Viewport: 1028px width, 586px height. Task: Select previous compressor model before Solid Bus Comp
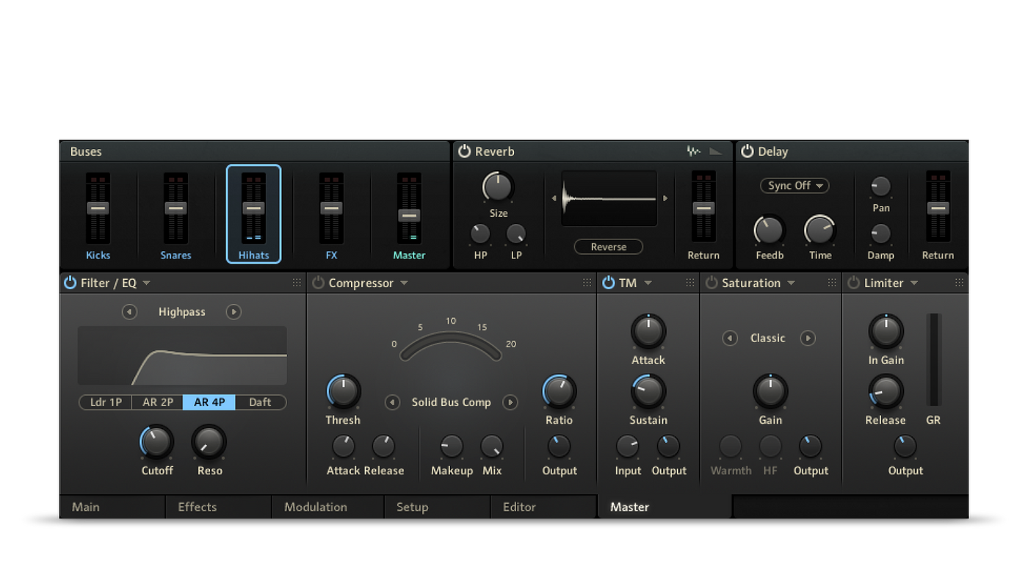click(393, 402)
